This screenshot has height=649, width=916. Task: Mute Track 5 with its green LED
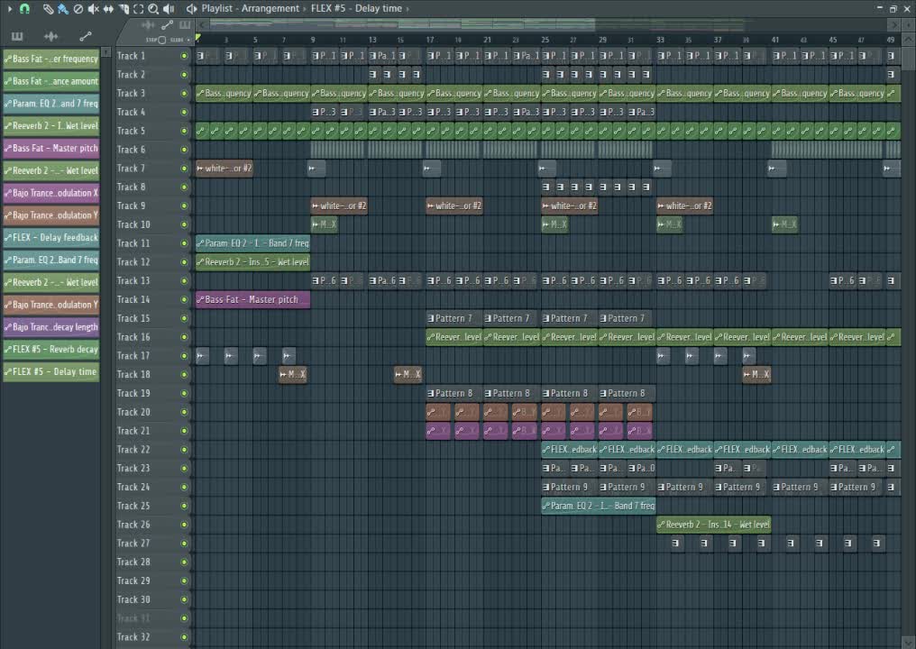pos(184,131)
